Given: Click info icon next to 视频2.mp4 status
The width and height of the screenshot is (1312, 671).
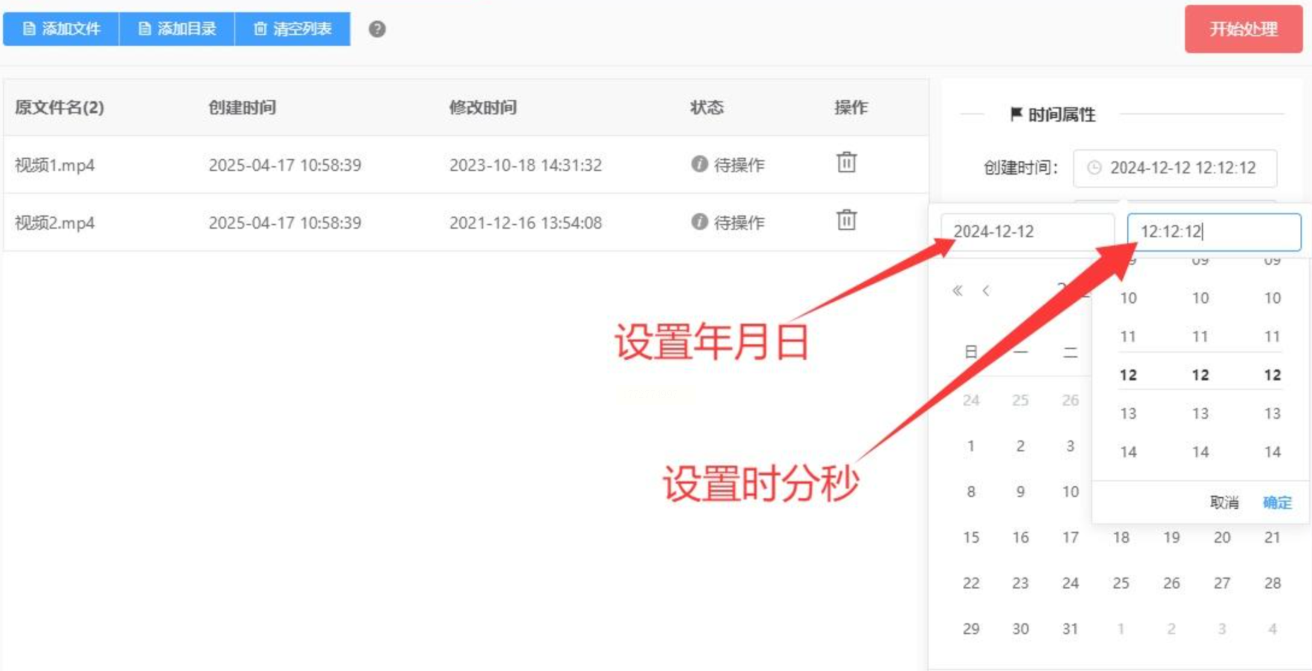Looking at the screenshot, I should (699, 222).
